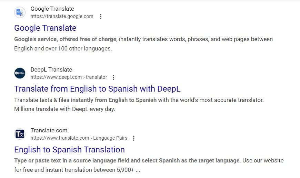Open the 'English to Spanish Translation' result
This screenshot has width=300, height=178.
click(x=69, y=150)
